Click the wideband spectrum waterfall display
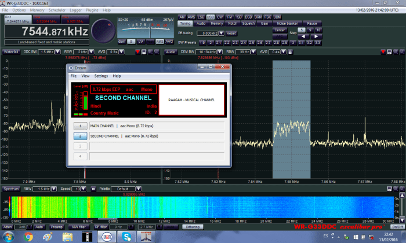The image size is (406, 243). [203, 207]
